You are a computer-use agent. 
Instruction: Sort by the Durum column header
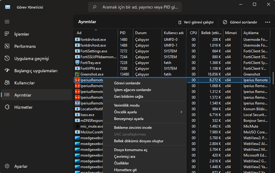(x=147, y=33)
